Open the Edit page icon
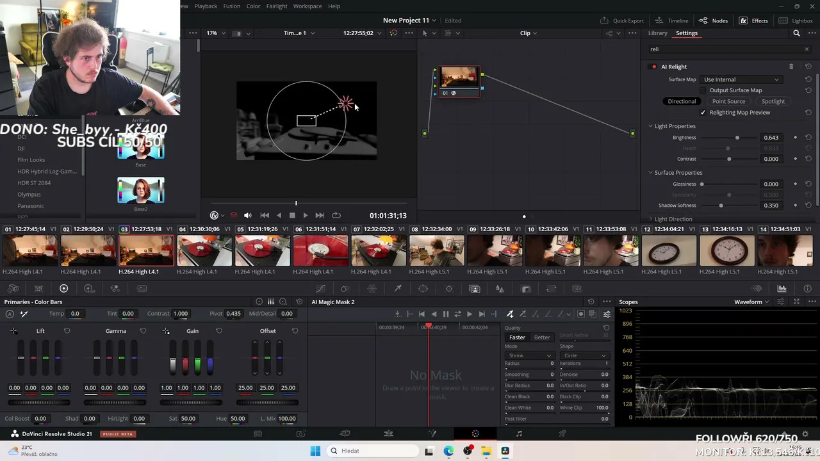The width and height of the screenshot is (820, 461). [388, 433]
